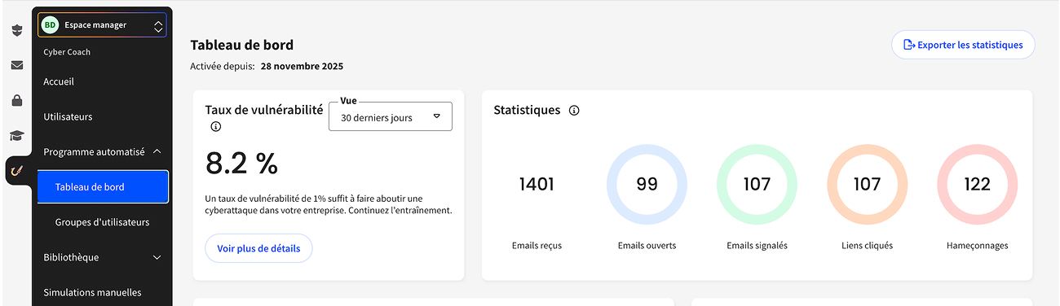The image size is (1060, 306).
Task: Click Exporter les statistiques button
Action: pyautogui.click(x=963, y=45)
